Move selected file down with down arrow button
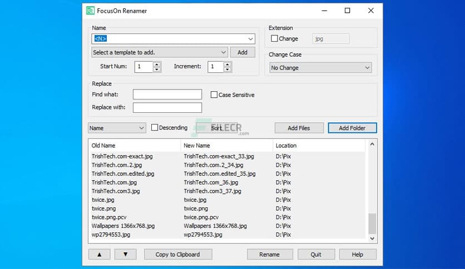Viewport: 465px width, 269px height. pos(126,254)
